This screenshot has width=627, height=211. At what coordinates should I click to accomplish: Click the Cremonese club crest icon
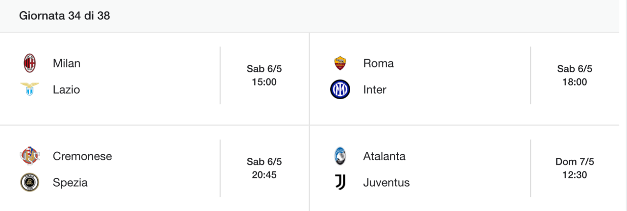[30, 156]
